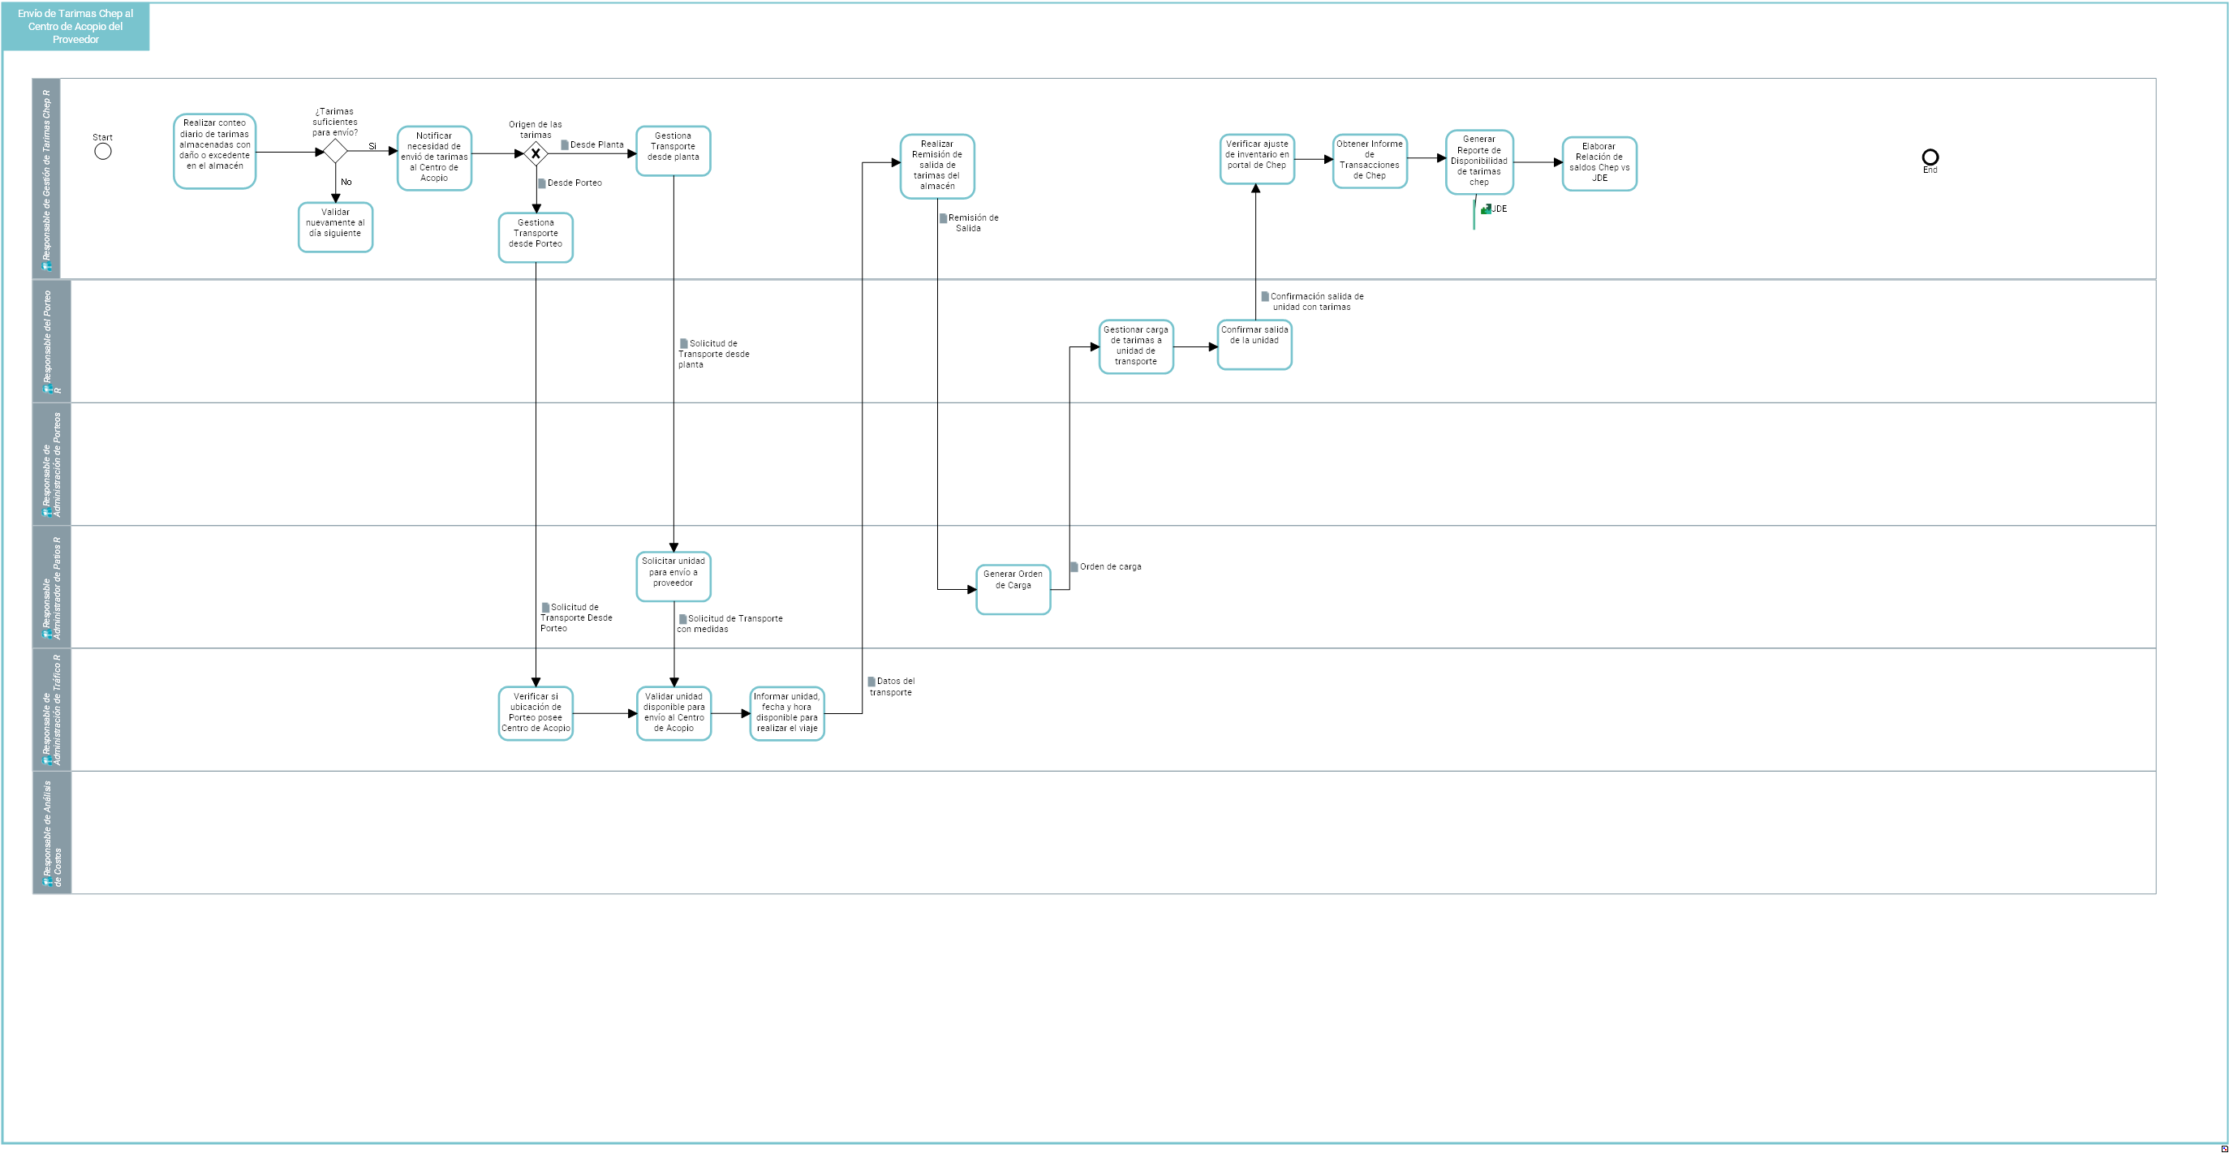
Task: Click document icon beside 'Solicitud de Transporte desde planta'
Action: pyautogui.click(x=683, y=344)
